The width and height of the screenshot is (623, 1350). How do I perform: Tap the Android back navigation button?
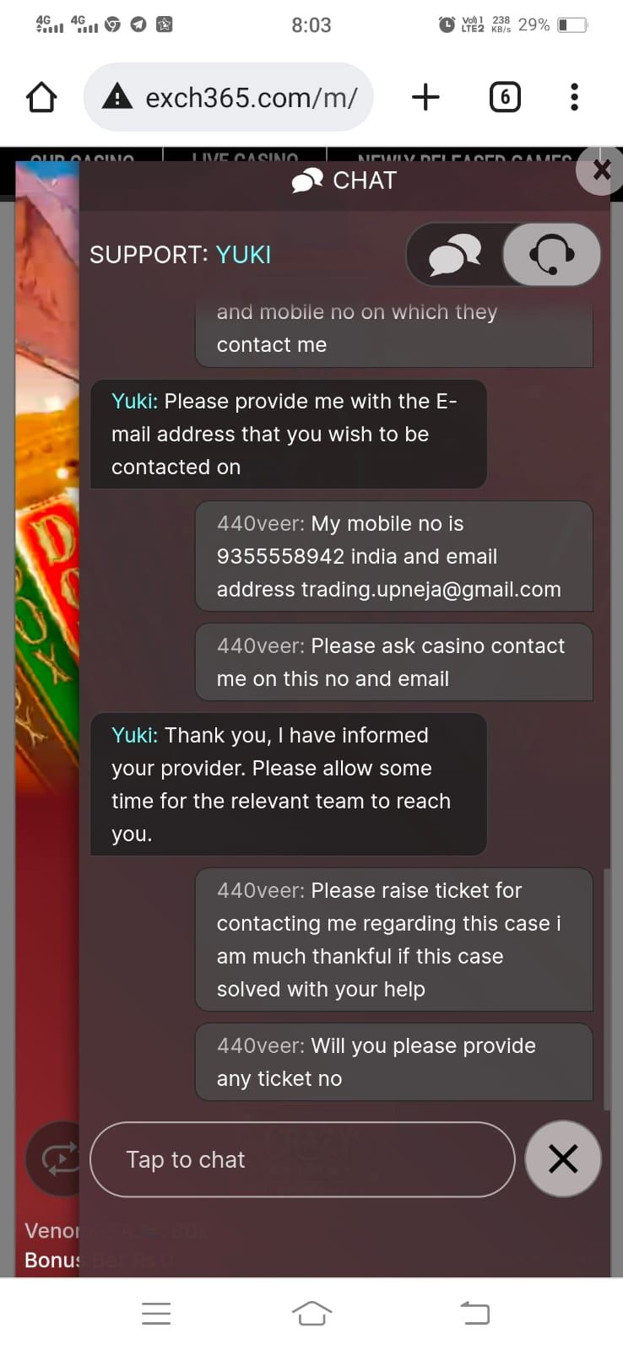[x=474, y=1313]
